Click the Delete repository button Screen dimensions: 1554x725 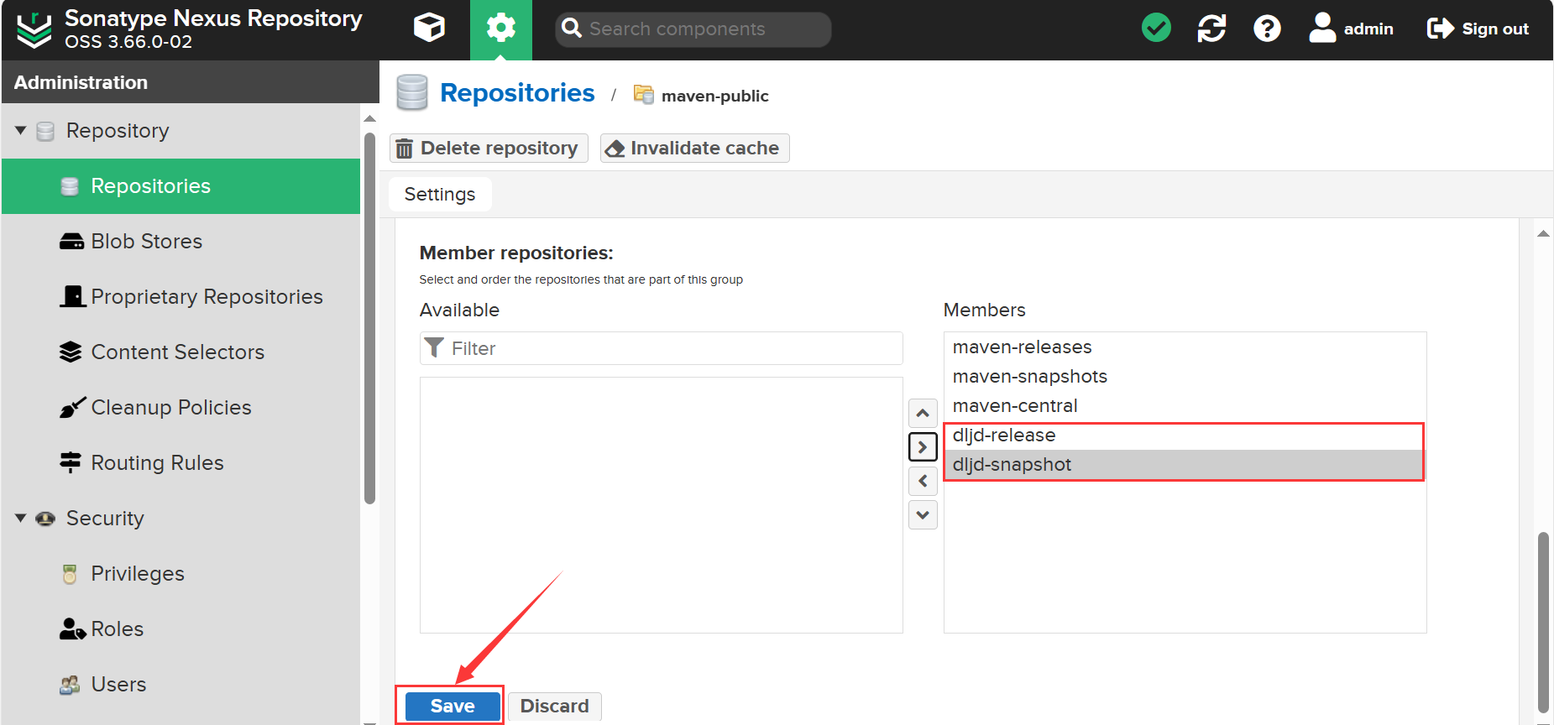pyautogui.click(x=489, y=149)
